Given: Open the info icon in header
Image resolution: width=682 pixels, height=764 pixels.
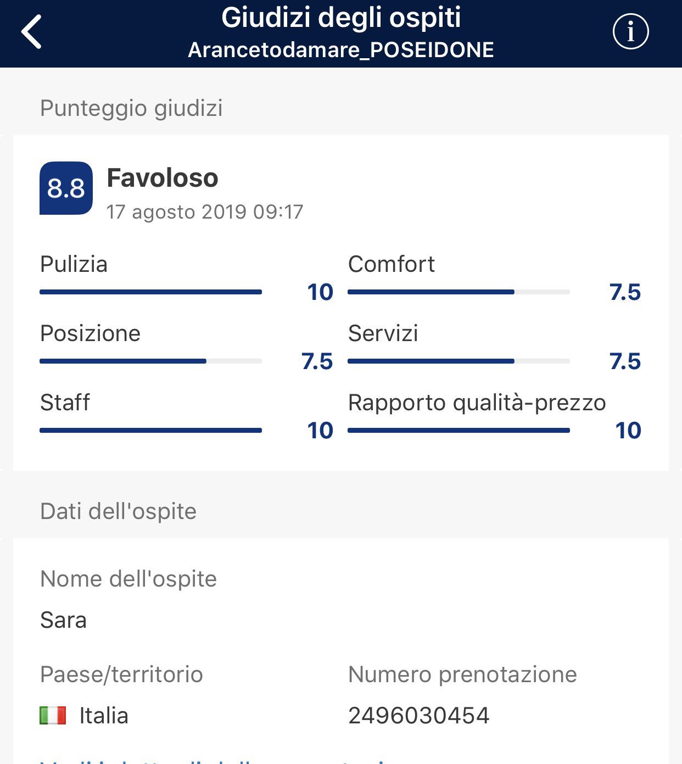Looking at the screenshot, I should [x=630, y=31].
